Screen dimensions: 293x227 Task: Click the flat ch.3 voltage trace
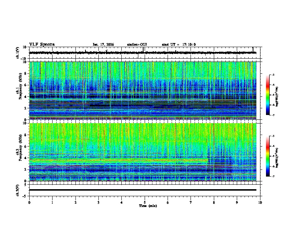pos(142,190)
